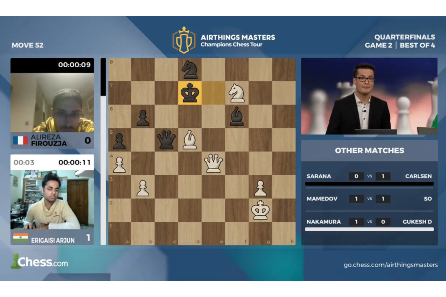446x297 pixels.
Task: Click Carlsen's score box showing 1
Action: tap(383, 176)
